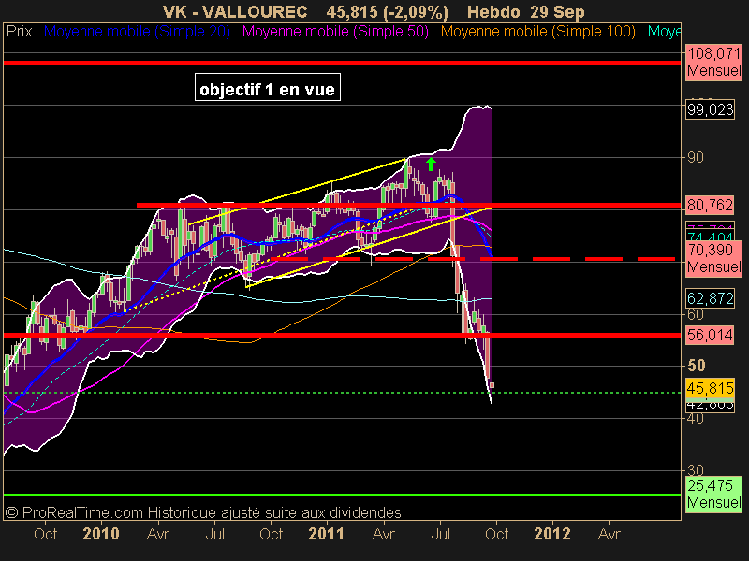Click the 70,390 Mensuel price label

click(x=713, y=258)
